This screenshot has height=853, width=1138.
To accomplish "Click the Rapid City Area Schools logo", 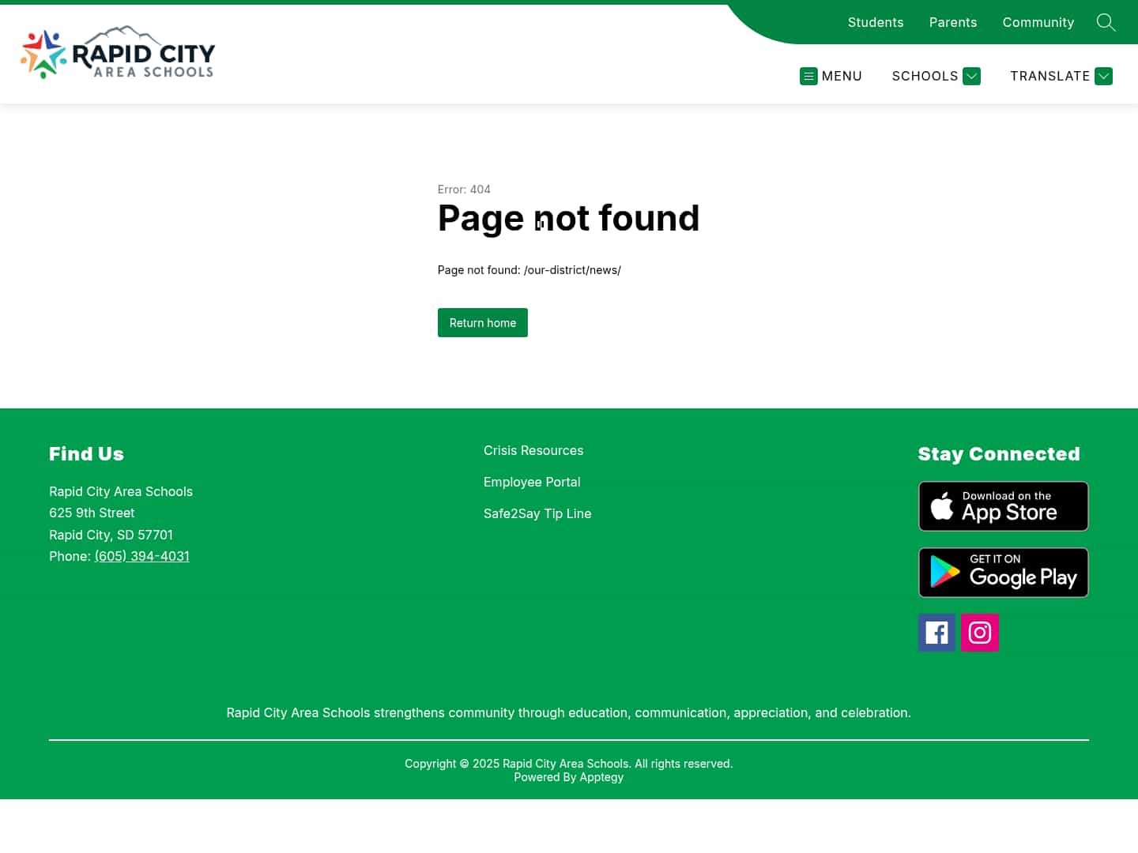I will point(117,52).
